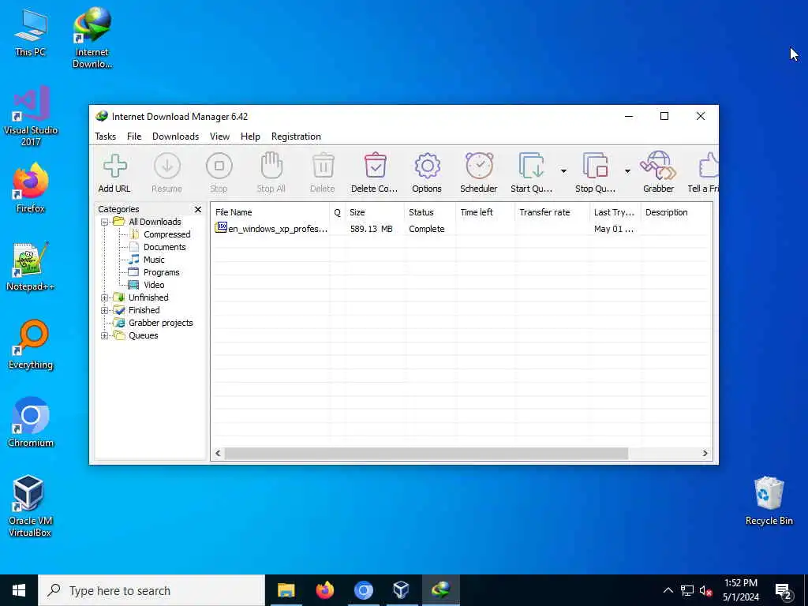The height and width of the screenshot is (606, 808).
Task: Click the horizontal scrollbar thumb
Action: [x=426, y=454]
